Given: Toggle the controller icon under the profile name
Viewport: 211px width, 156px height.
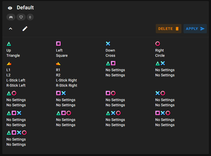Looking at the screenshot, I should [x=11, y=17].
